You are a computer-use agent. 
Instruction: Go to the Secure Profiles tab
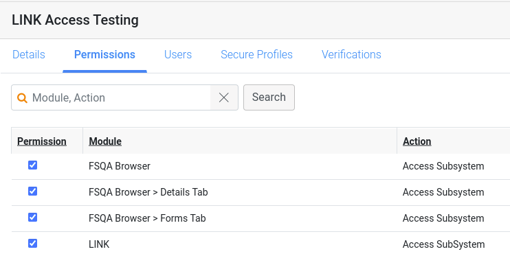tap(256, 55)
